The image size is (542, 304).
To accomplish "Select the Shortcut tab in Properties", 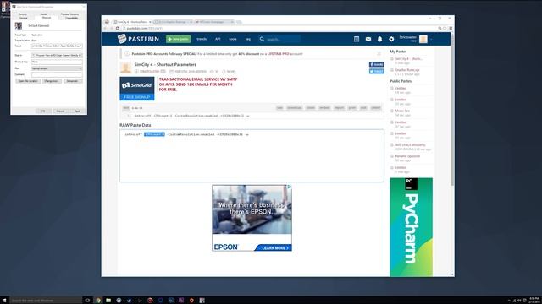I will pos(47,17).
